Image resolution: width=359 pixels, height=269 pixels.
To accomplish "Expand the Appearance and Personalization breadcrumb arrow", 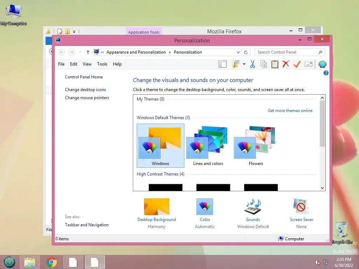I will [x=170, y=53].
